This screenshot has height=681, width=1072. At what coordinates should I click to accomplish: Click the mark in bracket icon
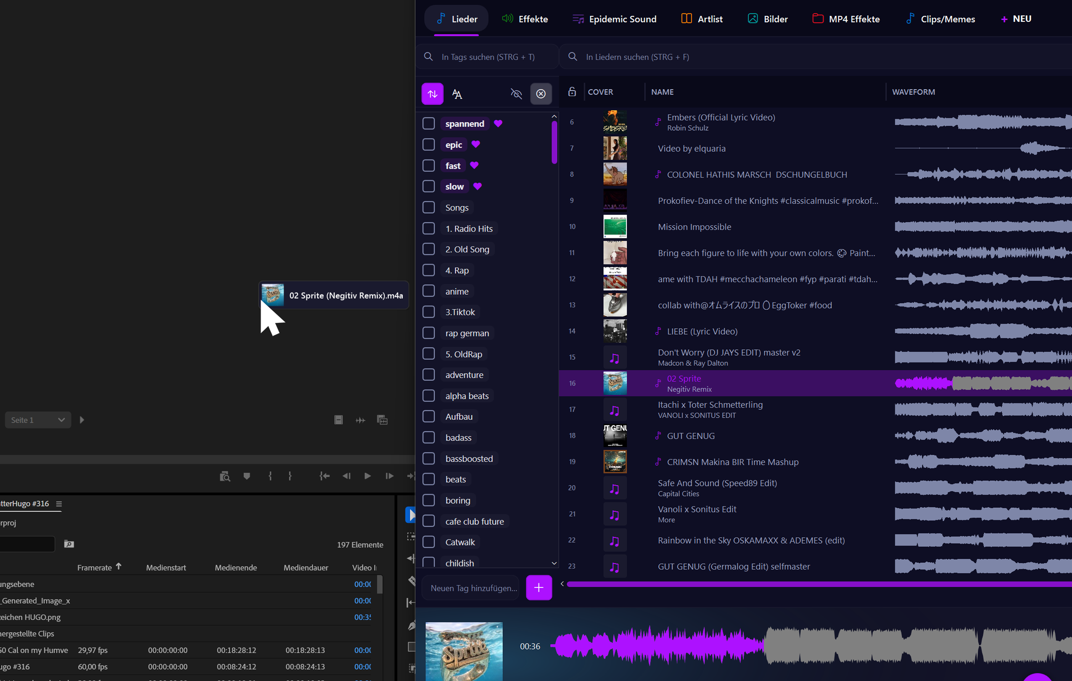(x=270, y=476)
